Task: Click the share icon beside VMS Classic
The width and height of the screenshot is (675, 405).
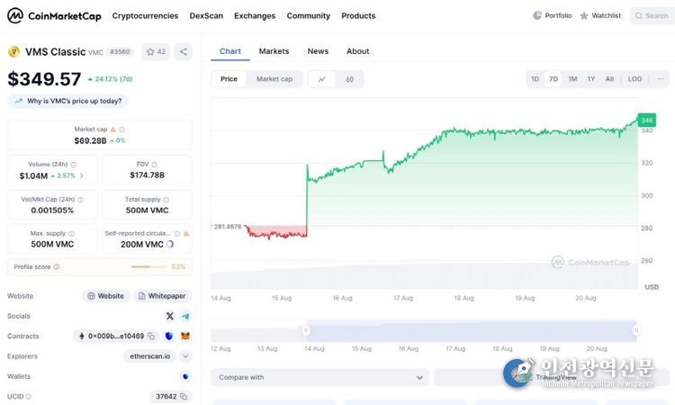Action: click(184, 51)
